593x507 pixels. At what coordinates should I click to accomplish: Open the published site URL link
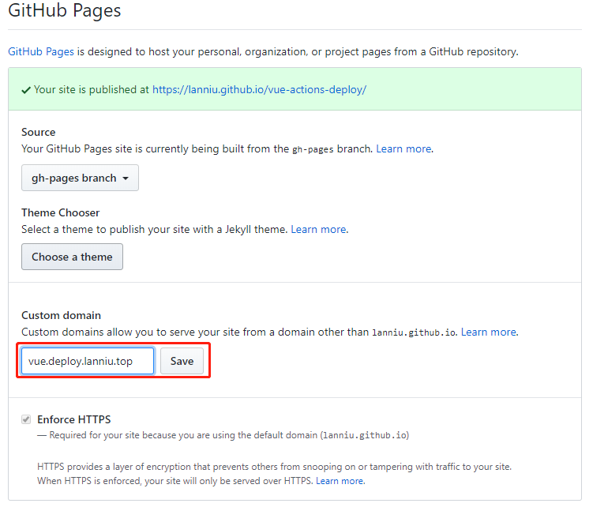259,90
